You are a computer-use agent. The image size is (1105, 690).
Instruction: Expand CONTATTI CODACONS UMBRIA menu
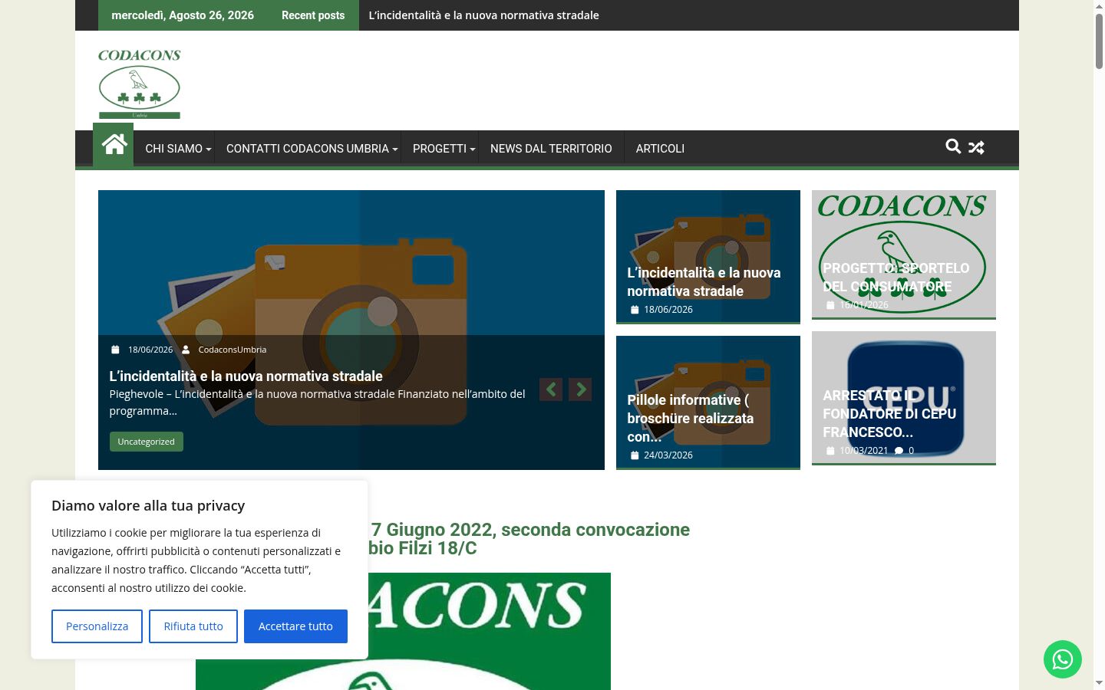[312, 149]
